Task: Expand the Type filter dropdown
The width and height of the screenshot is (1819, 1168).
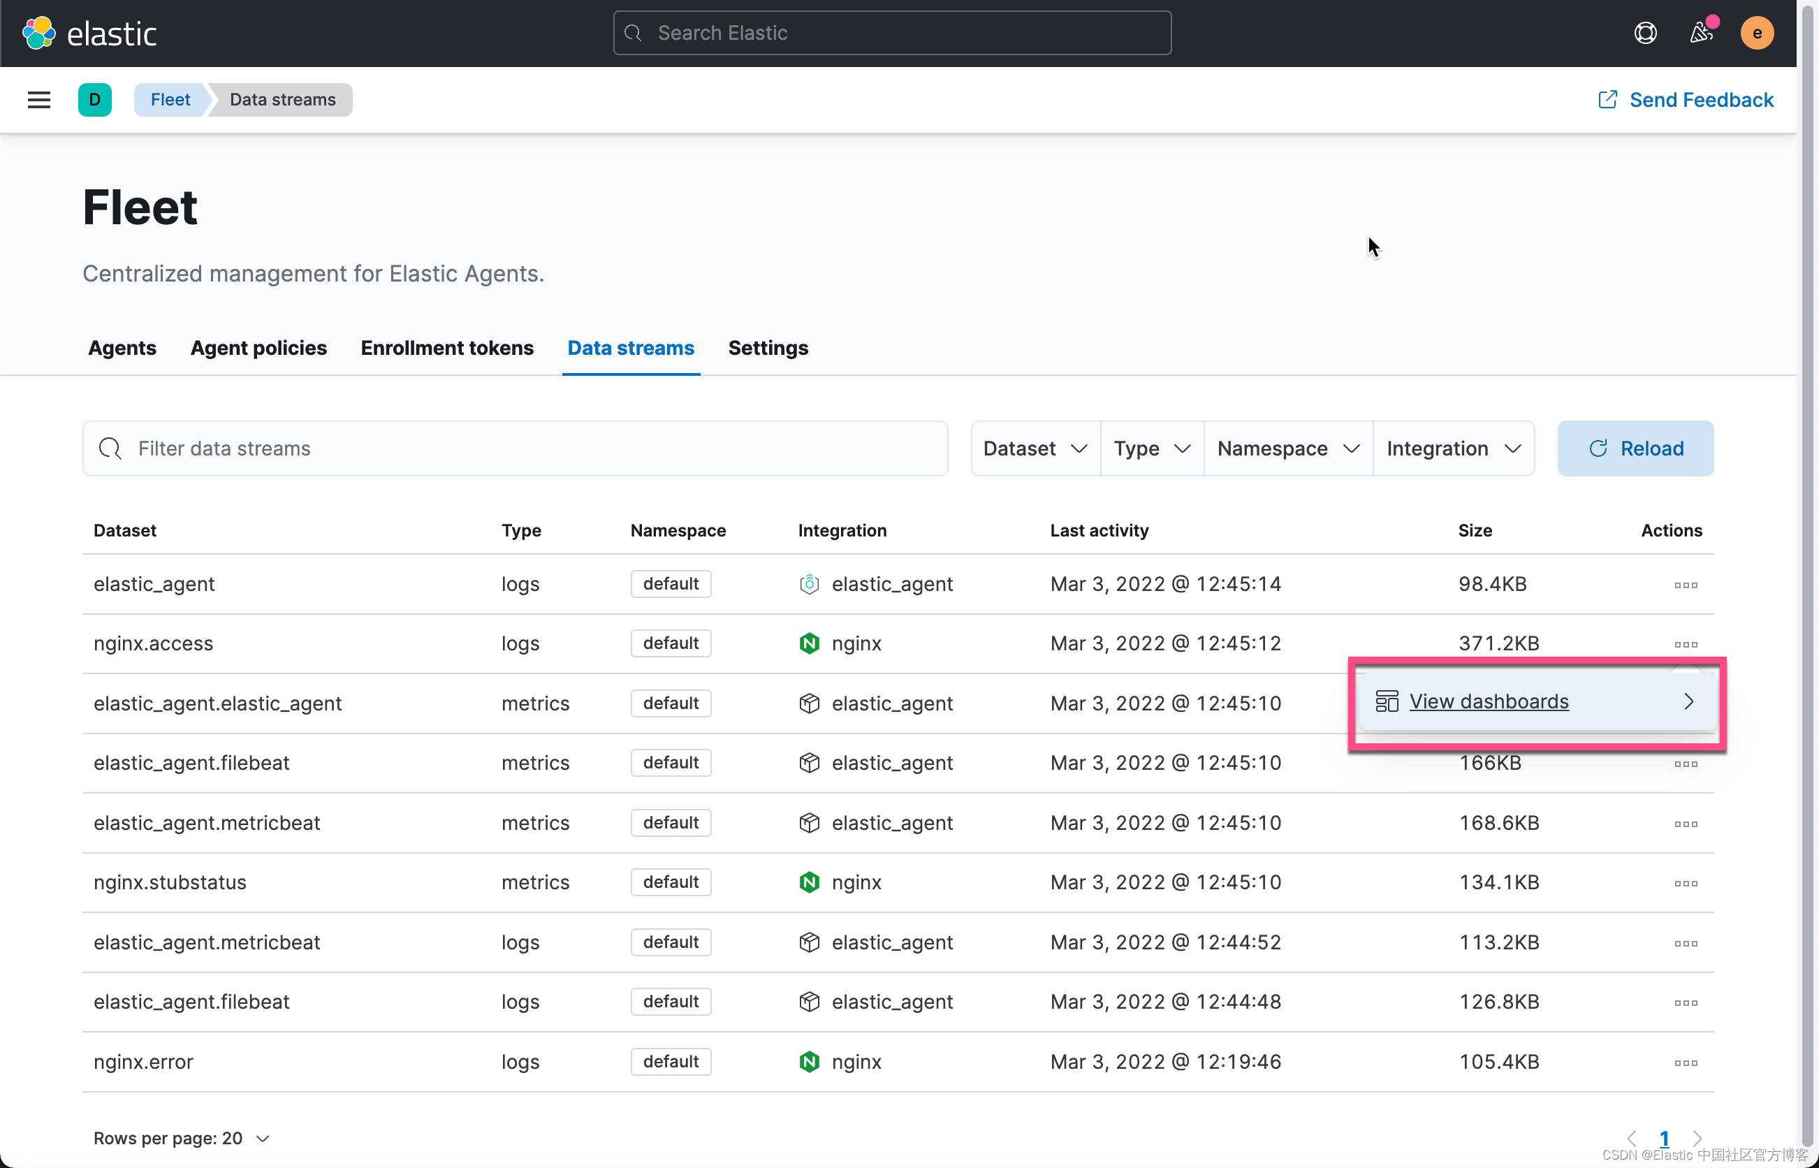Action: (1151, 448)
